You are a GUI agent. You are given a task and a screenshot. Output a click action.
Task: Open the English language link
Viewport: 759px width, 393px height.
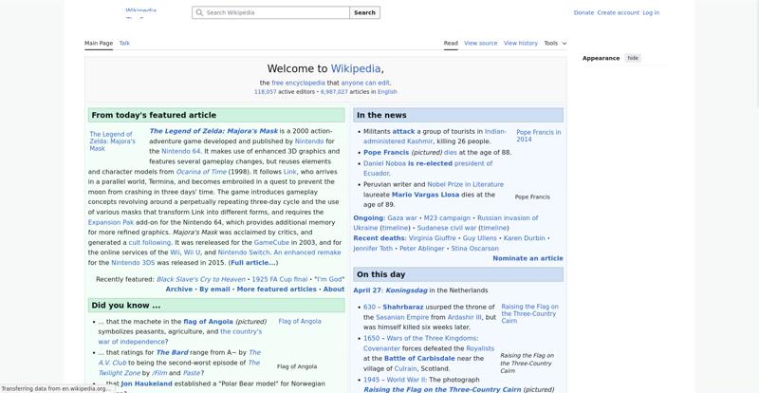pos(387,91)
